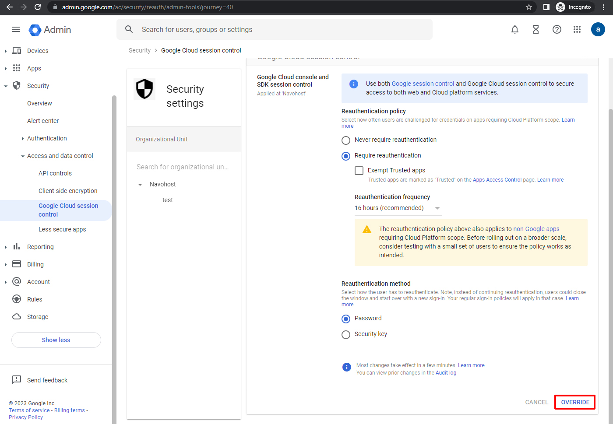
Task: Click the hamburger main menu icon
Action: [x=16, y=29]
